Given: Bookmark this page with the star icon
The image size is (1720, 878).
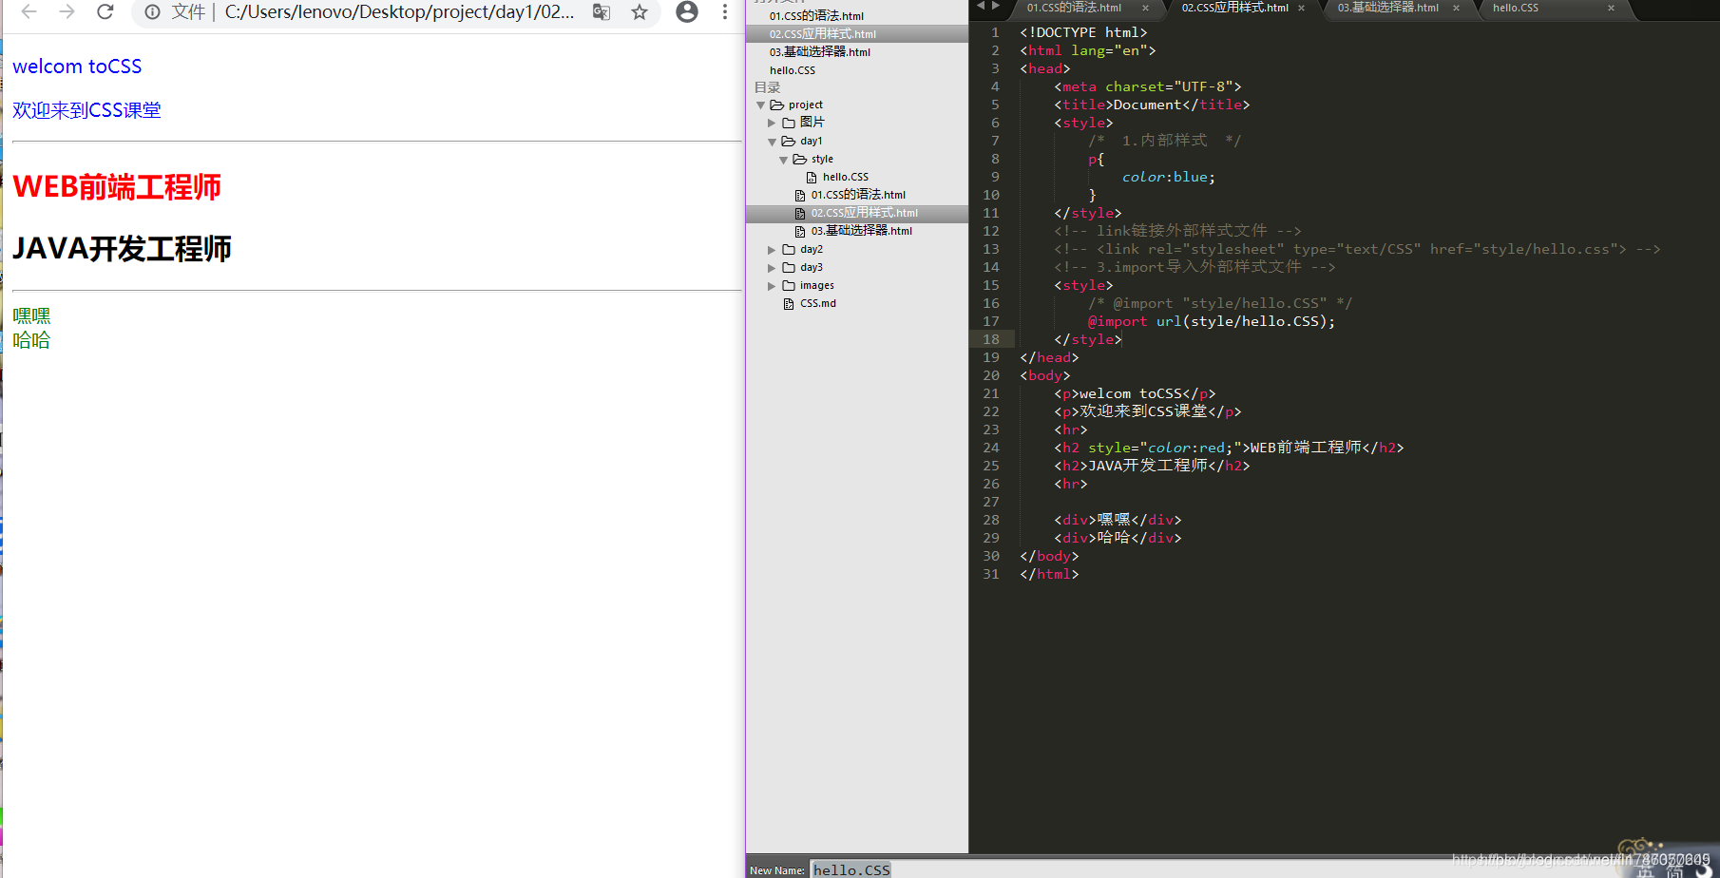Looking at the screenshot, I should 640,11.
